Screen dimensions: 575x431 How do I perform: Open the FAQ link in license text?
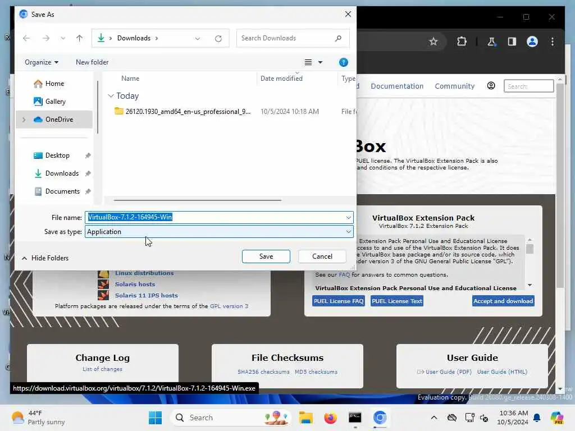344,275
